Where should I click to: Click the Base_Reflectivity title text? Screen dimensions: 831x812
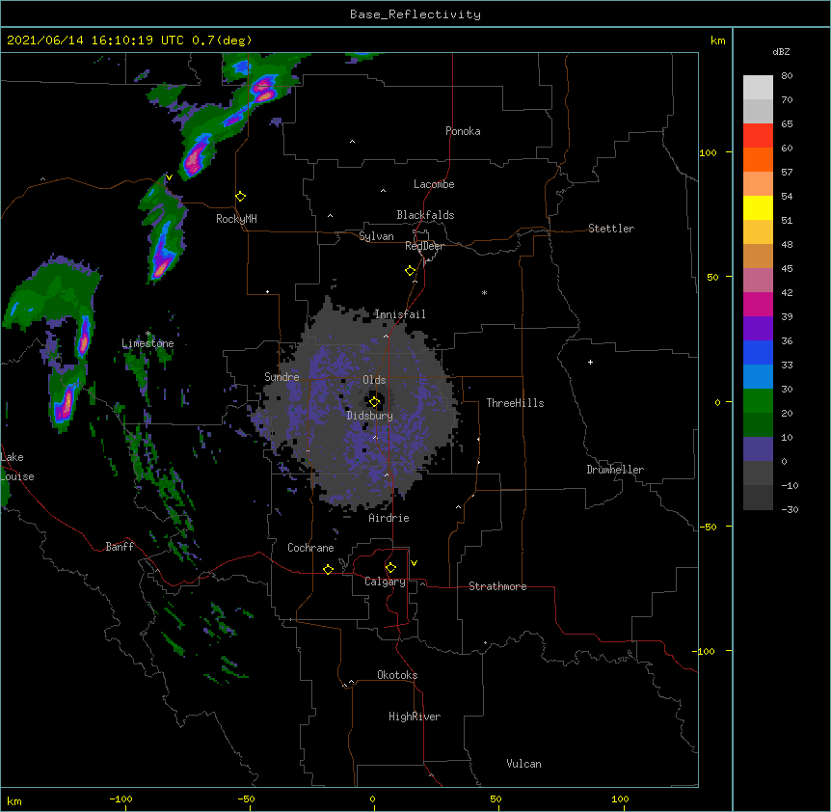pyautogui.click(x=415, y=14)
